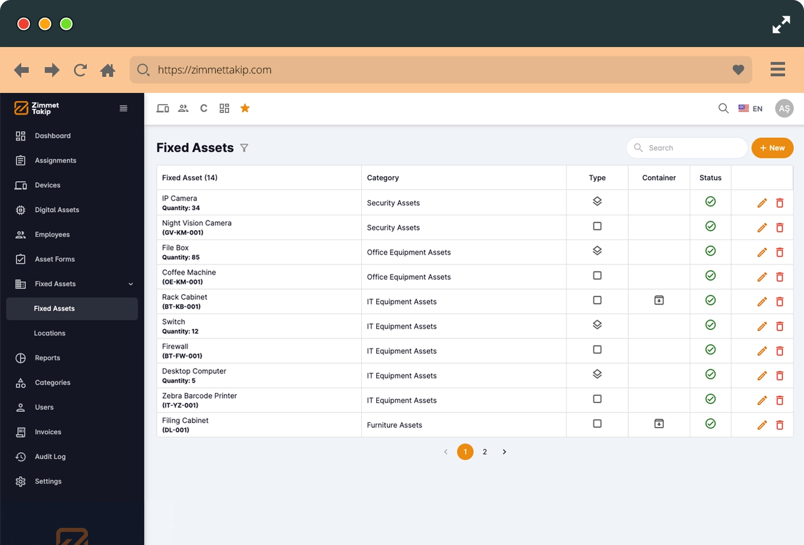Delete the Filing Cabinet row
804x545 pixels.
pyautogui.click(x=780, y=425)
